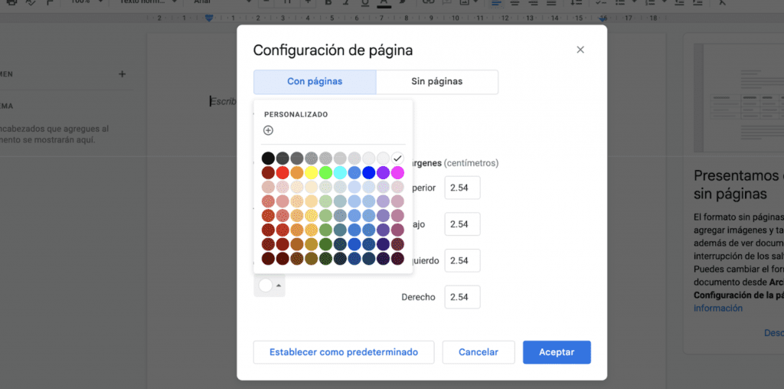Click the left margin value field
This screenshot has height=389, width=784.
[x=462, y=260]
